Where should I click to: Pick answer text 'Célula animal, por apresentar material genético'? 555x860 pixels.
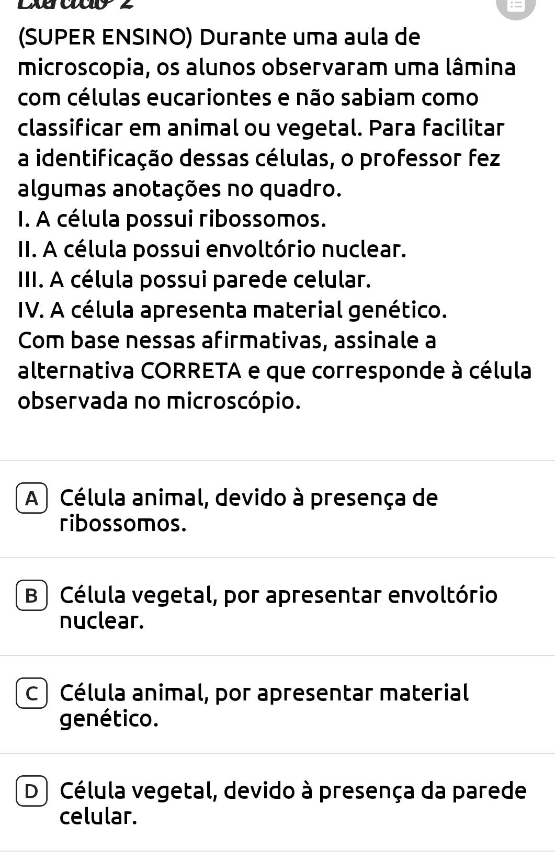coord(264,706)
